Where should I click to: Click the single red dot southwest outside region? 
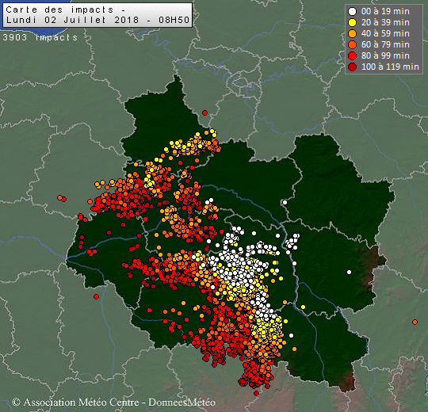[96, 296]
